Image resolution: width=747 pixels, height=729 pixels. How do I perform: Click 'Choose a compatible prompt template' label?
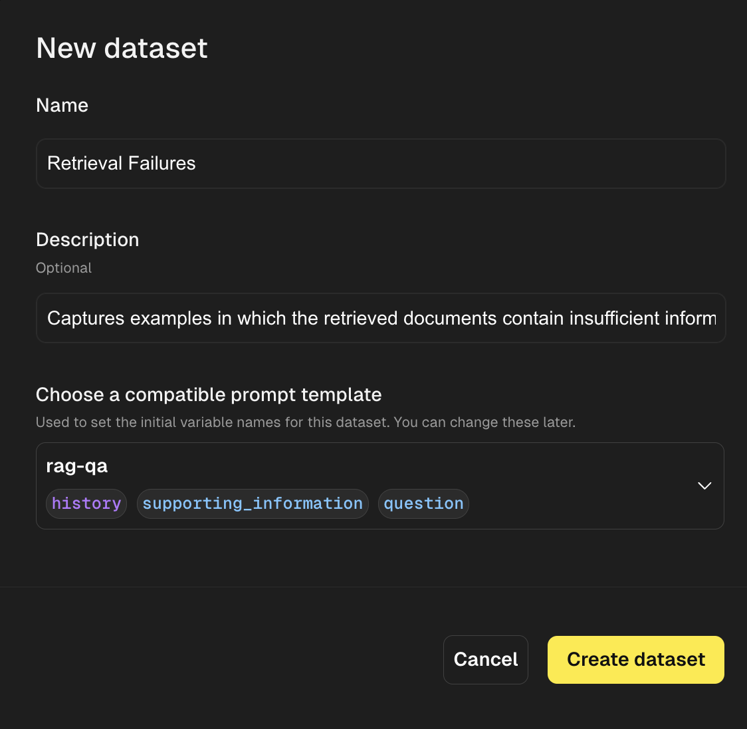209,394
